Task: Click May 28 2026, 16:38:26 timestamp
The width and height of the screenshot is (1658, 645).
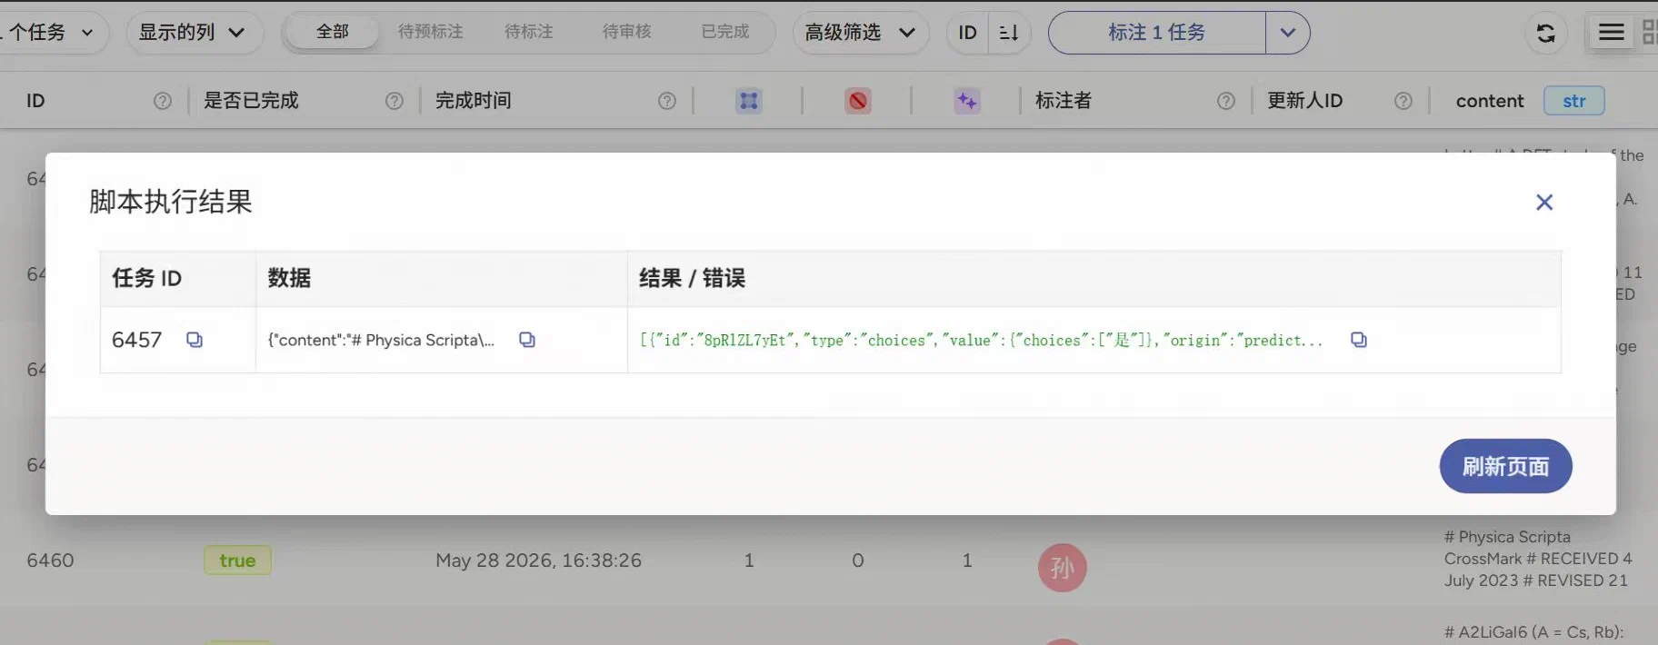Action: click(538, 561)
